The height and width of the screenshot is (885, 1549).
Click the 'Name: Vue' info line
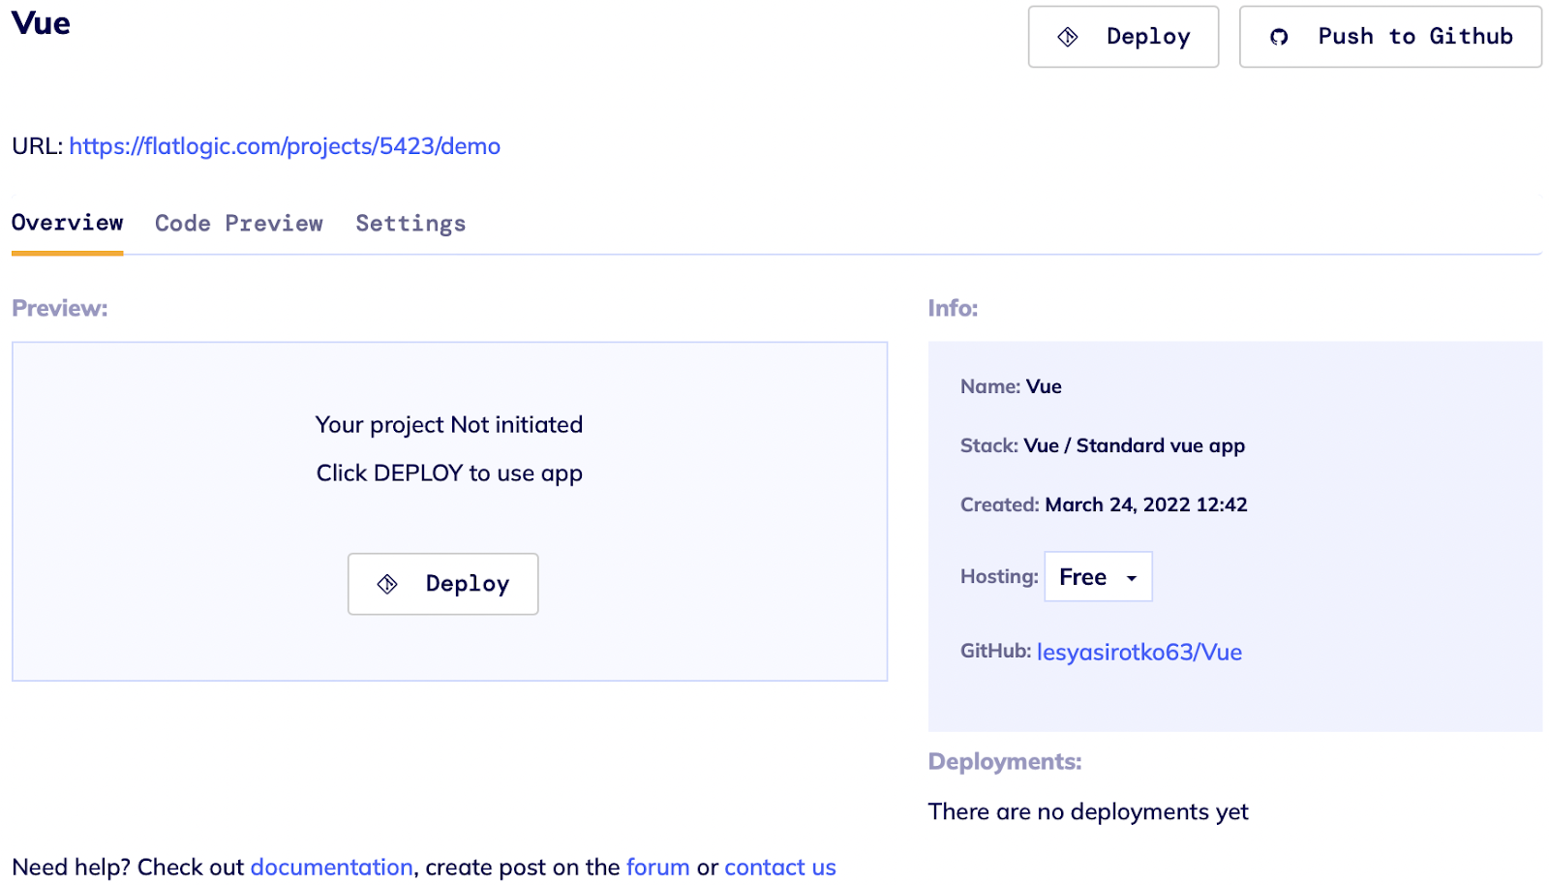[x=1011, y=386]
